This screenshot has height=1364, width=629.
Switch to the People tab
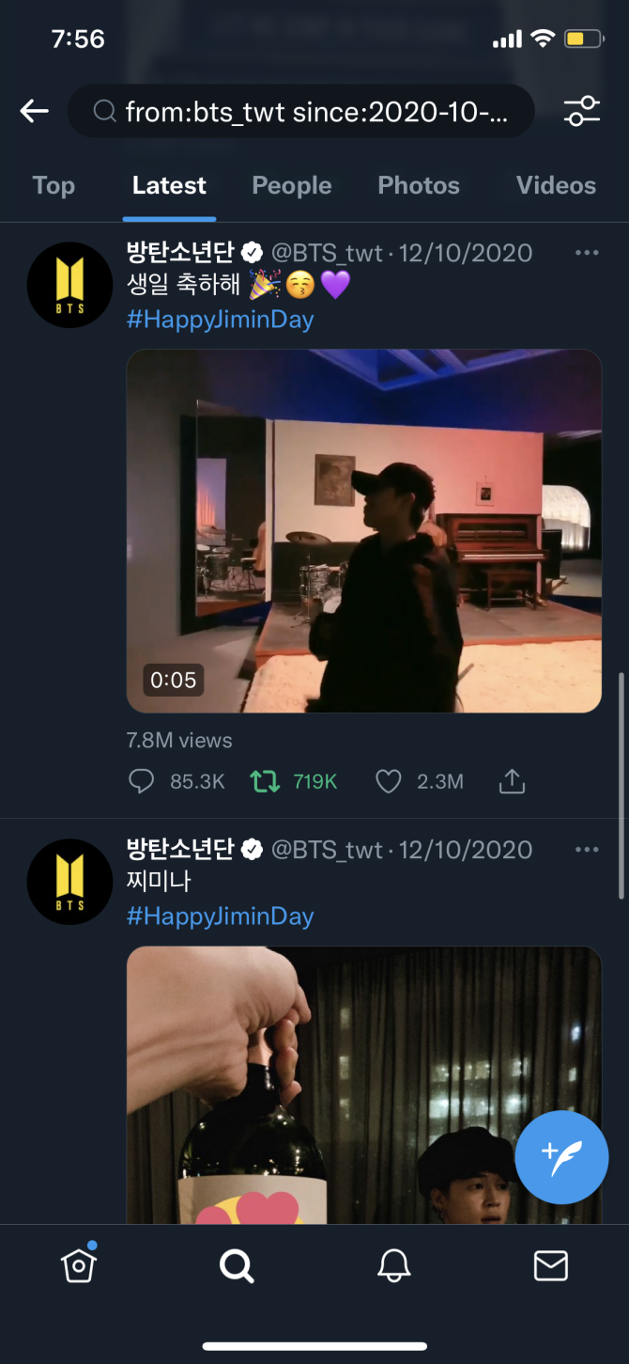(x=291, y=186)
